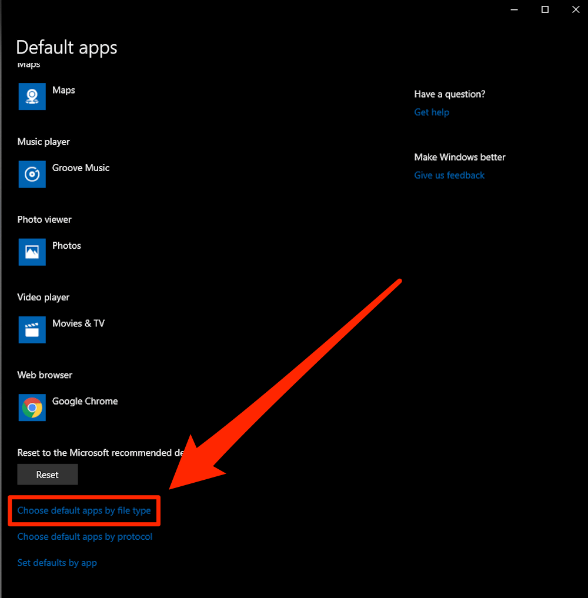Click the Maps app icon
Image resolution: width=588 pixels, height=598 pixels.
pyautogui.click(x=32, y=96)
